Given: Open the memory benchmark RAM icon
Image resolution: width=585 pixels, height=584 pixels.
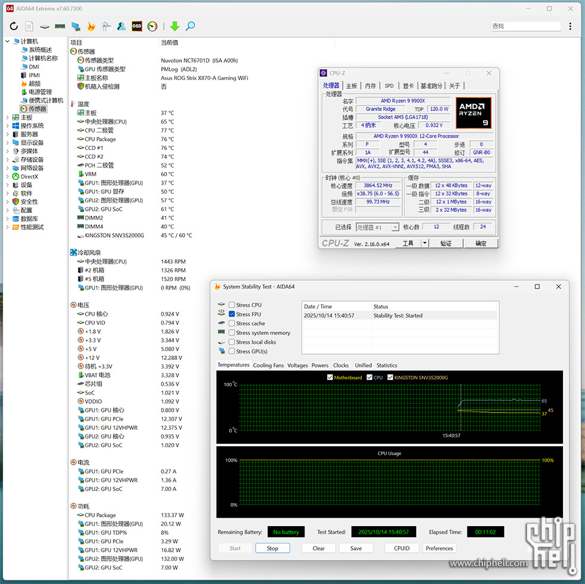Looking at the screenshot, I should (60, 26).
